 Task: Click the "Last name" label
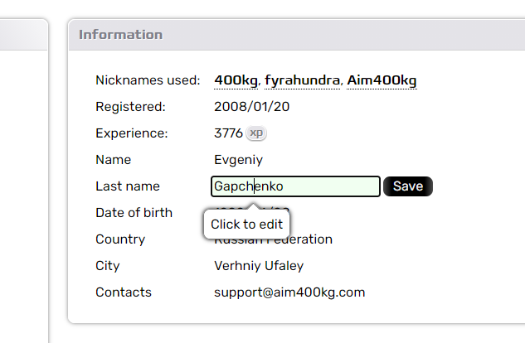[x=128, y=186]
